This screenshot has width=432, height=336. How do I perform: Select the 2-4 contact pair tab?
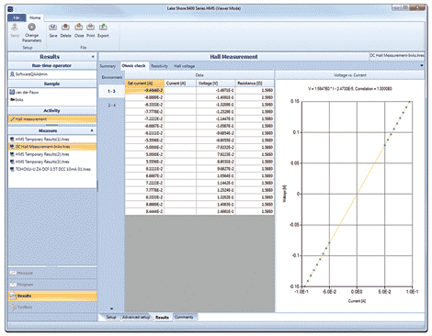click(112, 106)
